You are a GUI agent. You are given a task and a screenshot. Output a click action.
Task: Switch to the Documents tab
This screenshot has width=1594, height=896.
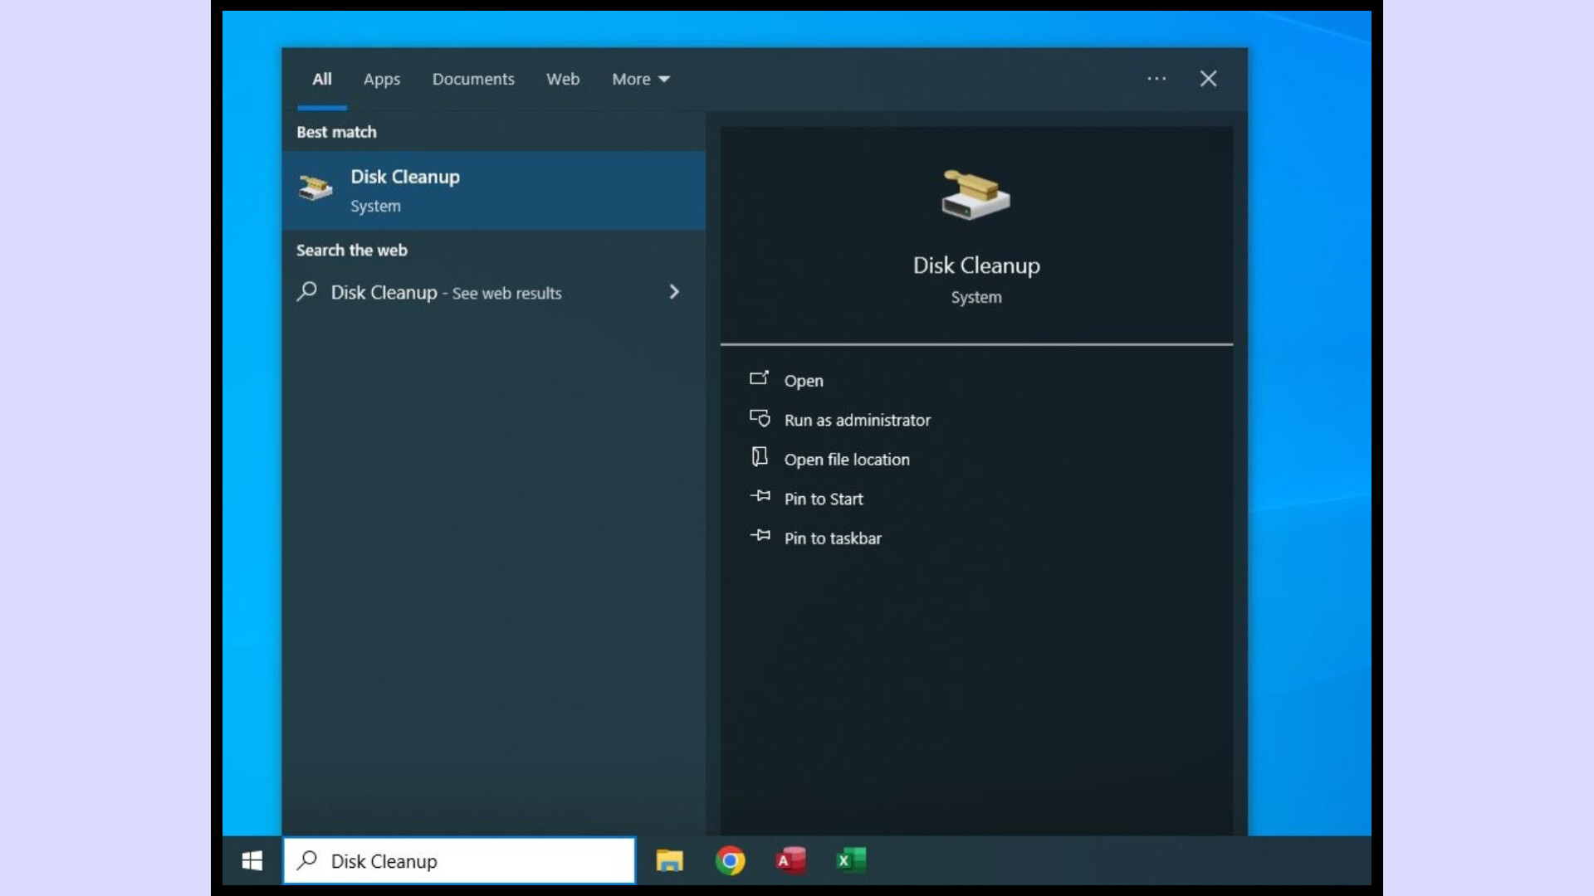coord(473,80)
